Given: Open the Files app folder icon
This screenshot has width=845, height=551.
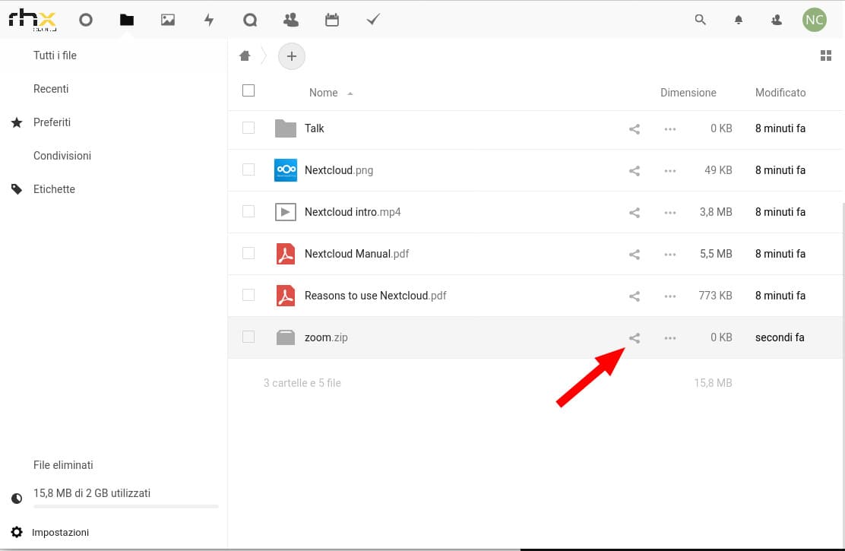Looking at the screenshot, I should [127, 20].
